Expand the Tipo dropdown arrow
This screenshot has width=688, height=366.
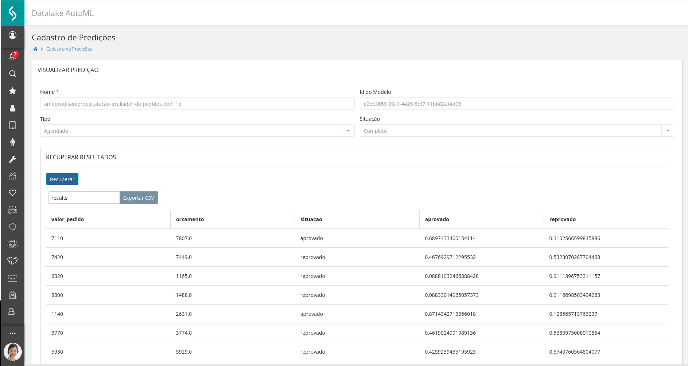click(x=348, y=131)
